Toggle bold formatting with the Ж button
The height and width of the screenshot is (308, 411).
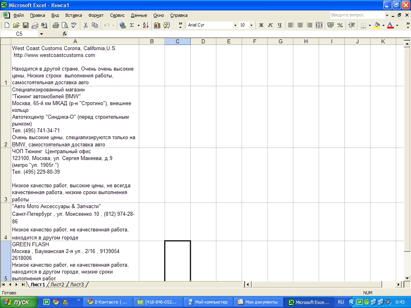pyautogui.click(x=261, y=25)
